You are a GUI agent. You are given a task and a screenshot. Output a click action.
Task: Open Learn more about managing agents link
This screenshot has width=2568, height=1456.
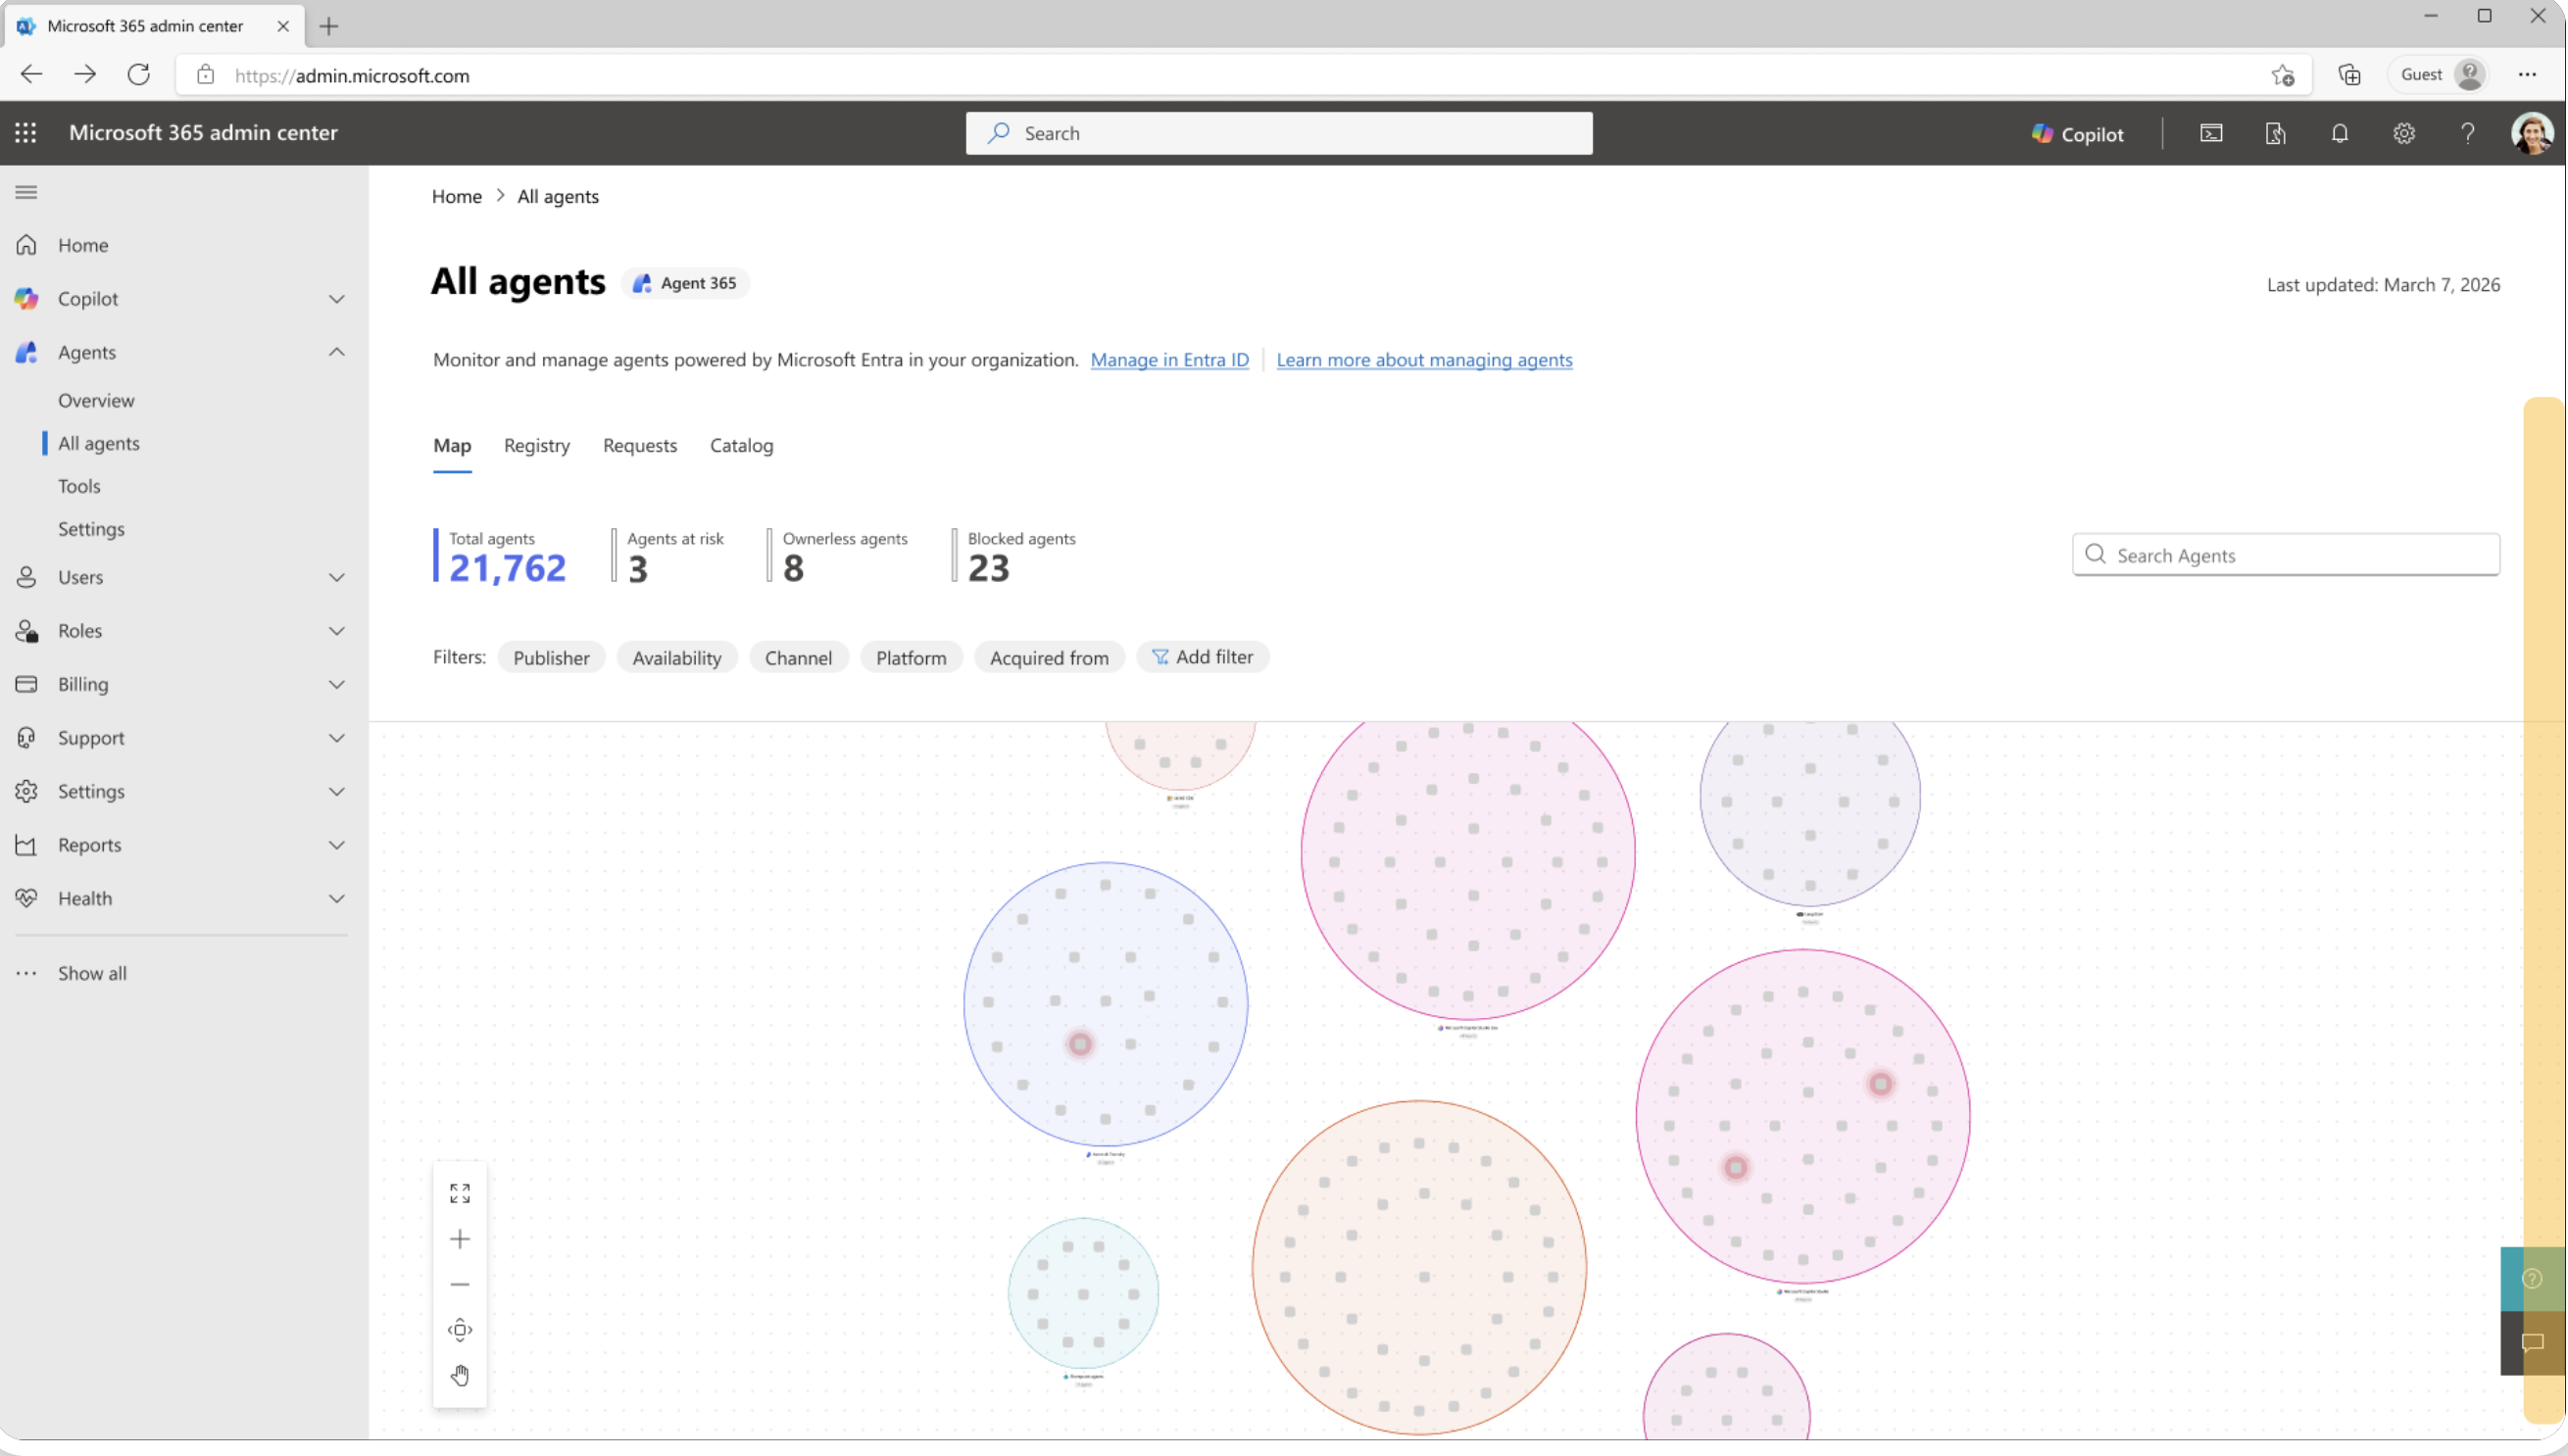[1424, 360]
